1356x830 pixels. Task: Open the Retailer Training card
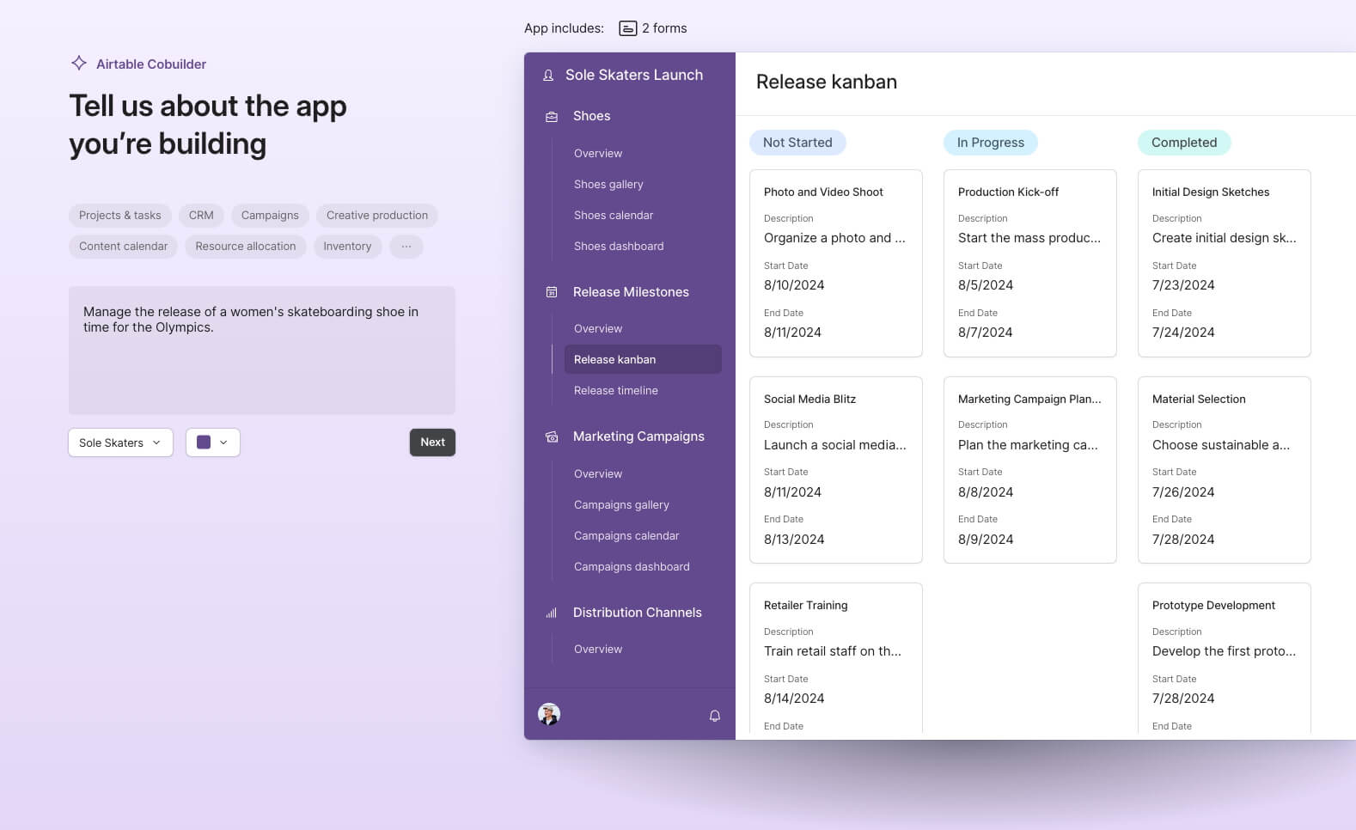(x=836, y=659)
